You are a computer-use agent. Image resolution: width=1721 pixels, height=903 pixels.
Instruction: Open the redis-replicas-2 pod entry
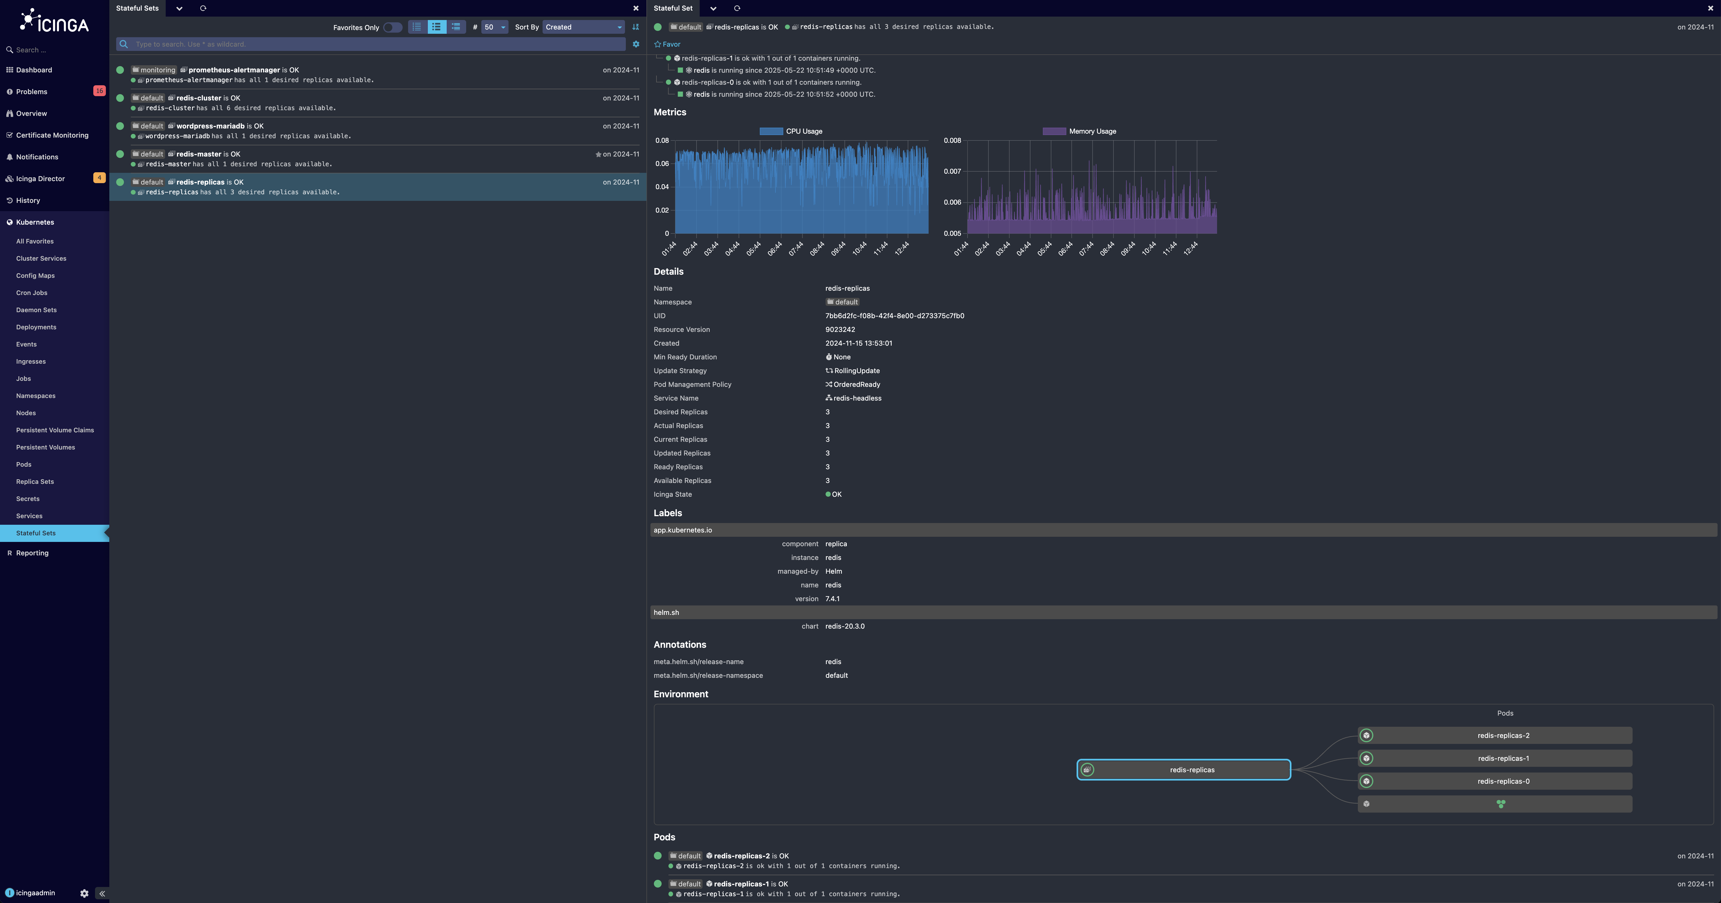743,856
